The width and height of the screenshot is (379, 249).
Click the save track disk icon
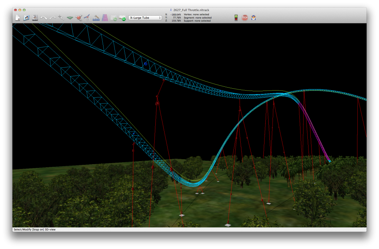click(x=35, y=17)
